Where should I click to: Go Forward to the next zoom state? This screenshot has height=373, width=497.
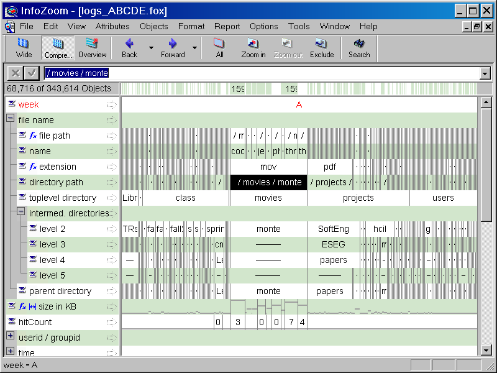[173, 48]
